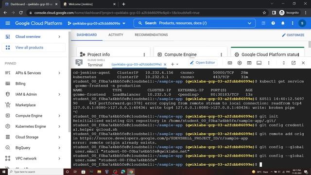The width and height of the screenshot is (311, 175).
Task: Add a new Cloud Shell terminal tab
Action: [x=173, y=64]
